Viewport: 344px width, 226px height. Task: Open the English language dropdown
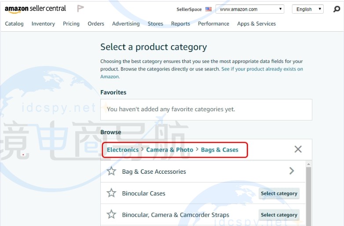[307, 9]
